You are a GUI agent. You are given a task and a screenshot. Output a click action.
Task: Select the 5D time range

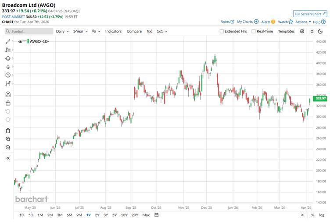31,215
